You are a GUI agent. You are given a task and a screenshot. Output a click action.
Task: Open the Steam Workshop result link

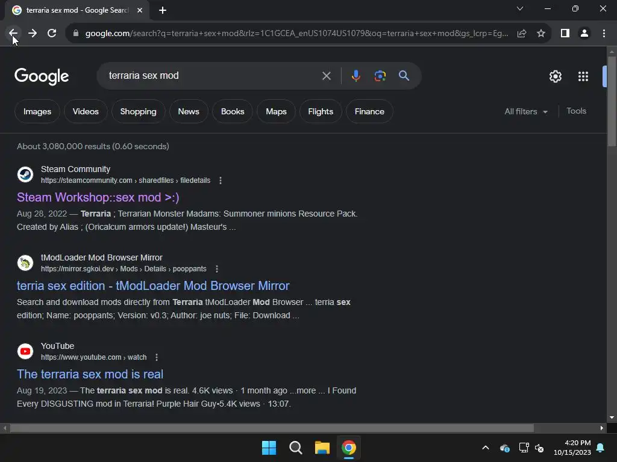click(98, 197)
